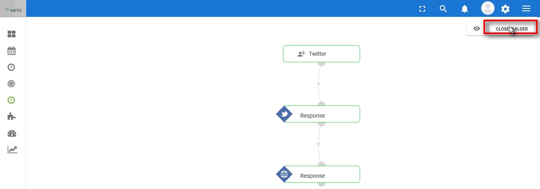Show notifications with the bell icon
The height and width of the screenshot is (189, 540).
click(465, 9)
